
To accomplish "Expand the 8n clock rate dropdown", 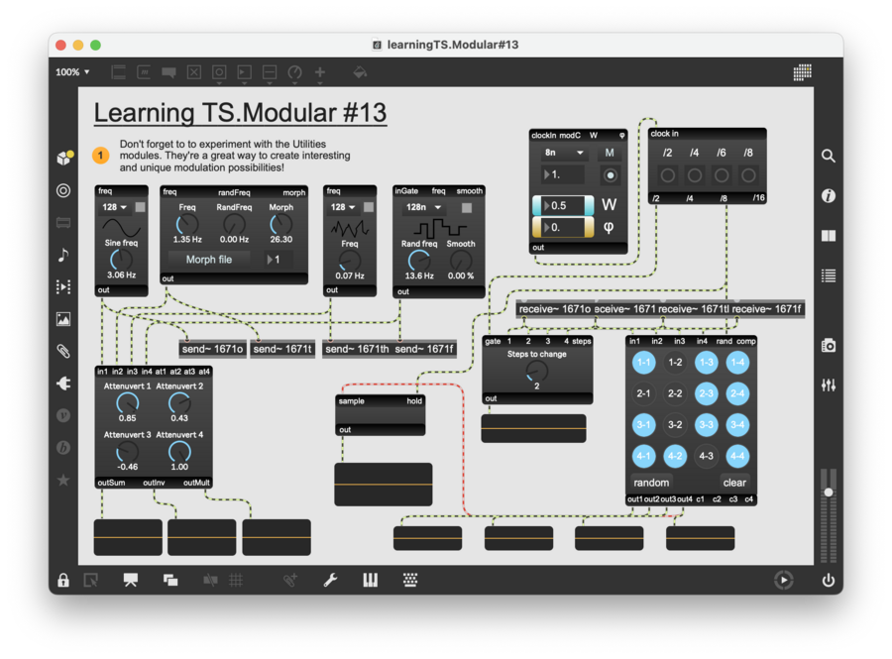I will click(562, 154).
